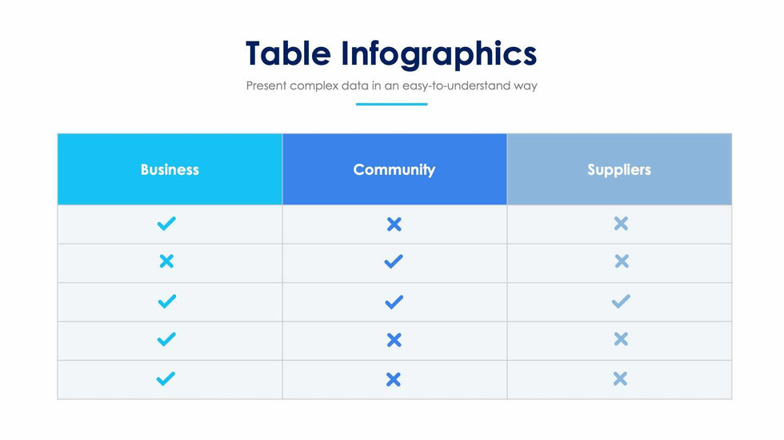784x440 pixels.
Task: Click the Business column second-row X mark
Action: tap(166, 261)
